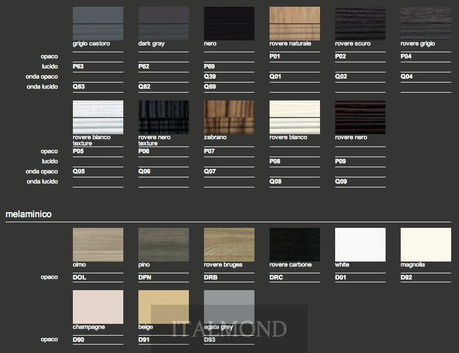Click code DPN under pino
This screenshot has height=353, width=459.
tap(145, 277)
